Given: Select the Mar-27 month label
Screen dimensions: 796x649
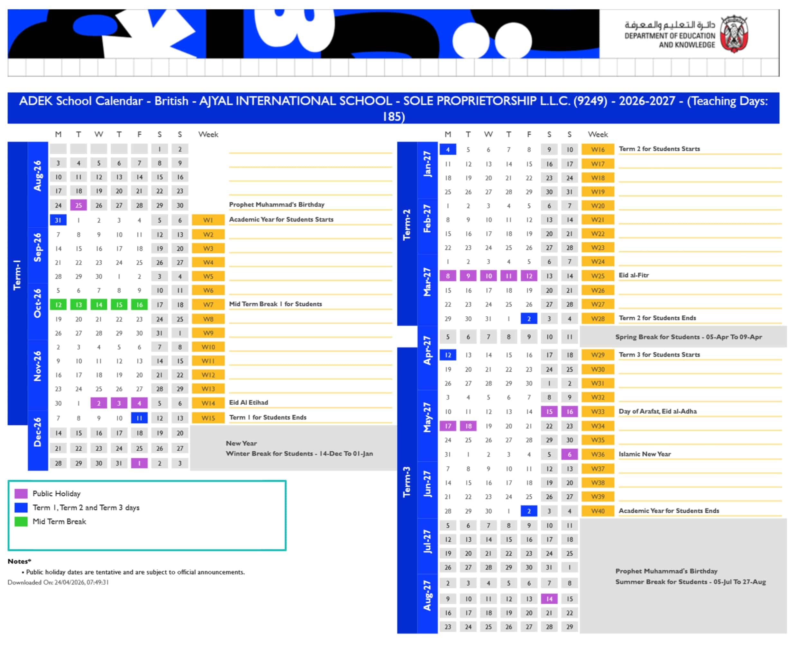Looking at the screenshot, I should pos(427,282).
